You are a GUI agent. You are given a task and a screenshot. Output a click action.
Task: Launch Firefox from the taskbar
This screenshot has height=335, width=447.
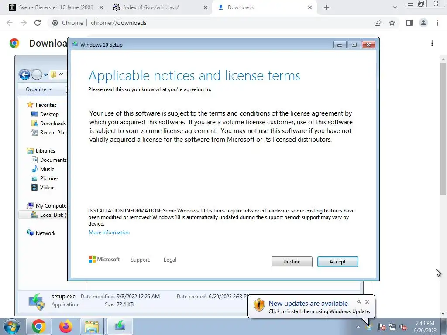click(65, 326)
